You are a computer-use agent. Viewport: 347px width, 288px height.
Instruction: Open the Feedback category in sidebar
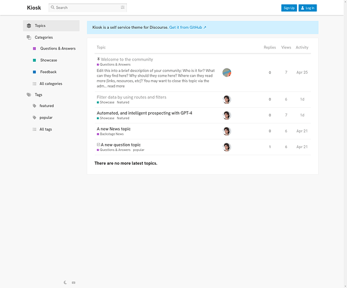point(48,72)
